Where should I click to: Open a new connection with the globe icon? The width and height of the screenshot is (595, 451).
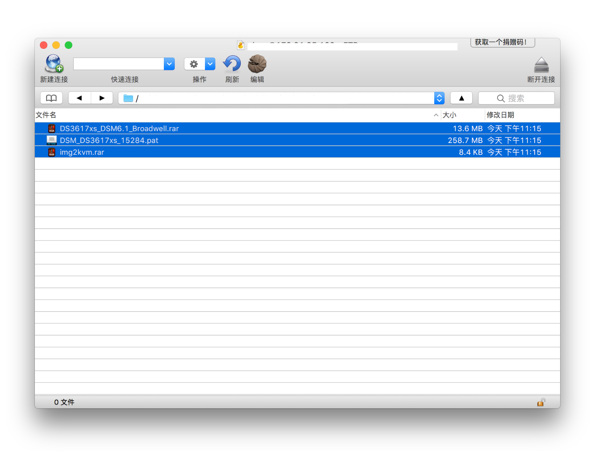54,64
